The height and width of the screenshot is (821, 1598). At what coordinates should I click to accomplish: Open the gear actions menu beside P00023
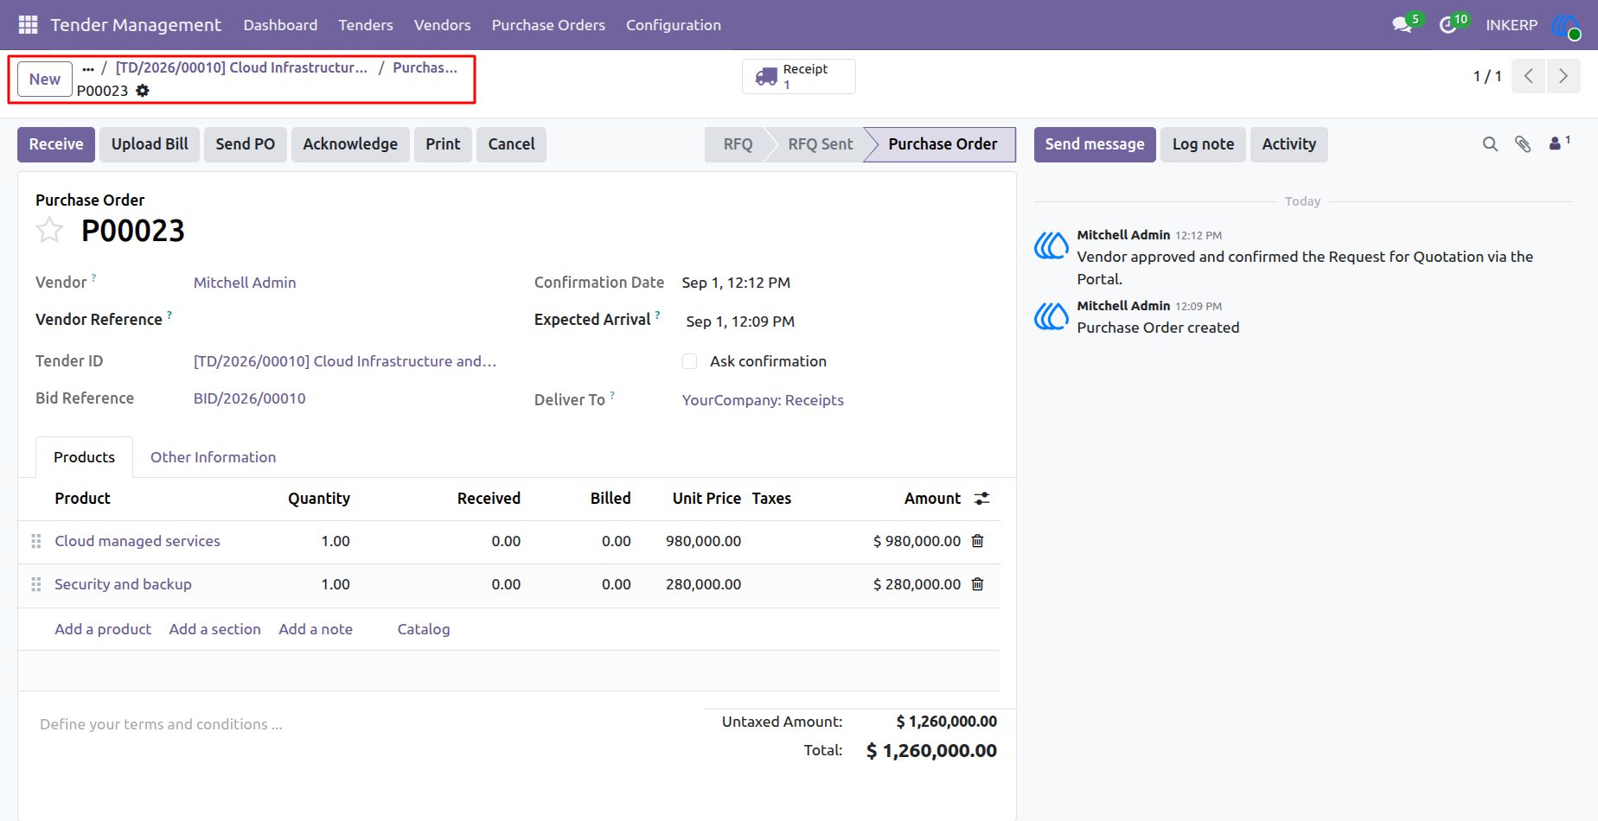tap(143, 91)
